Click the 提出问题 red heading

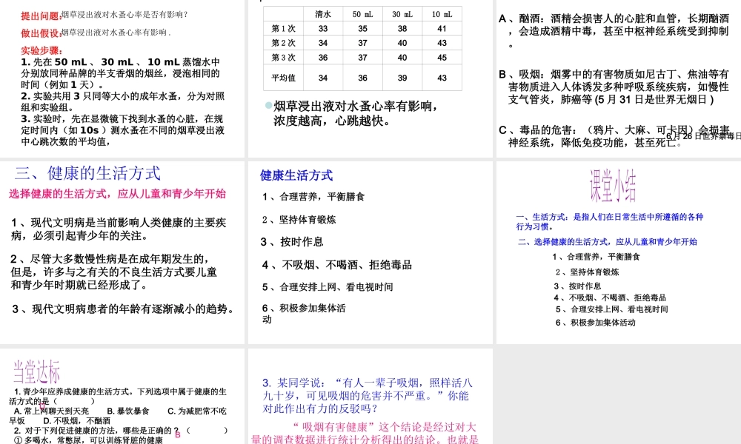click(41, 16)
